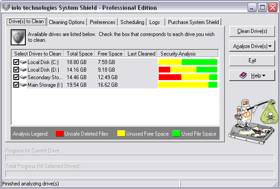Click the purple help book icon
Image resolution: width=280 pixels, height=189 pixels.
[243, 76]
